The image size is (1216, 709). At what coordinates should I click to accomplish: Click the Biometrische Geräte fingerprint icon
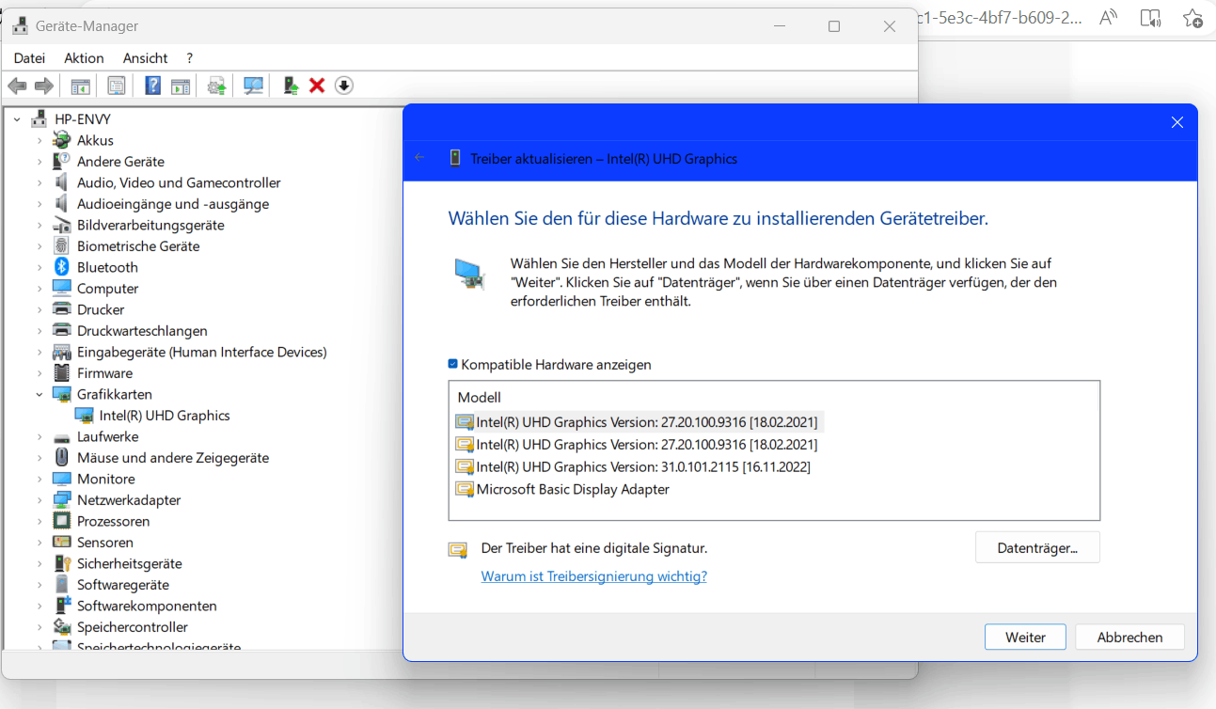coord(62,246)
